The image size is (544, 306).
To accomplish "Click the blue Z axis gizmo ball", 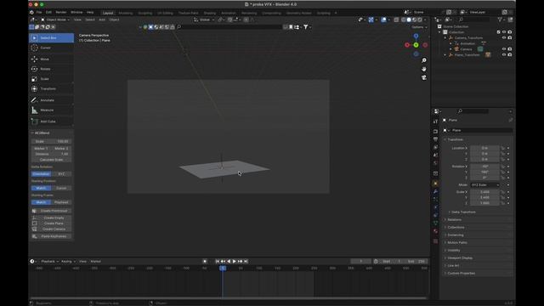I will [416, 36].
